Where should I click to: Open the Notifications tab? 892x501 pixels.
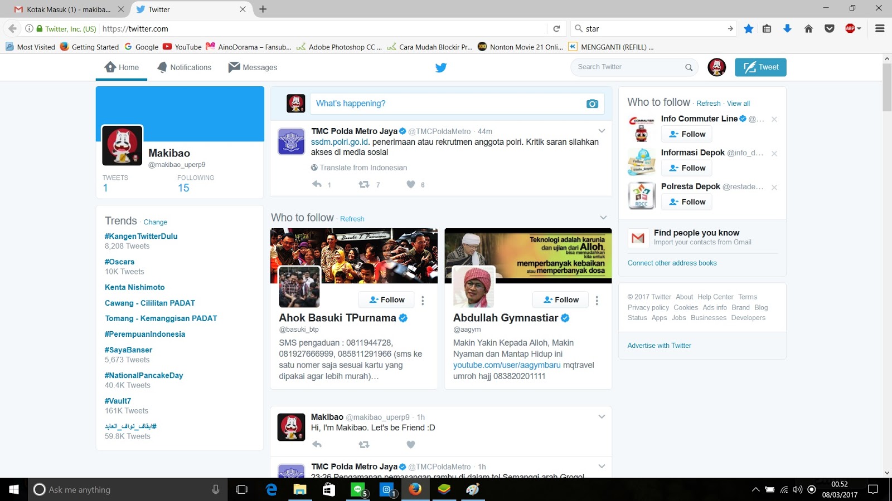(184, 67)
